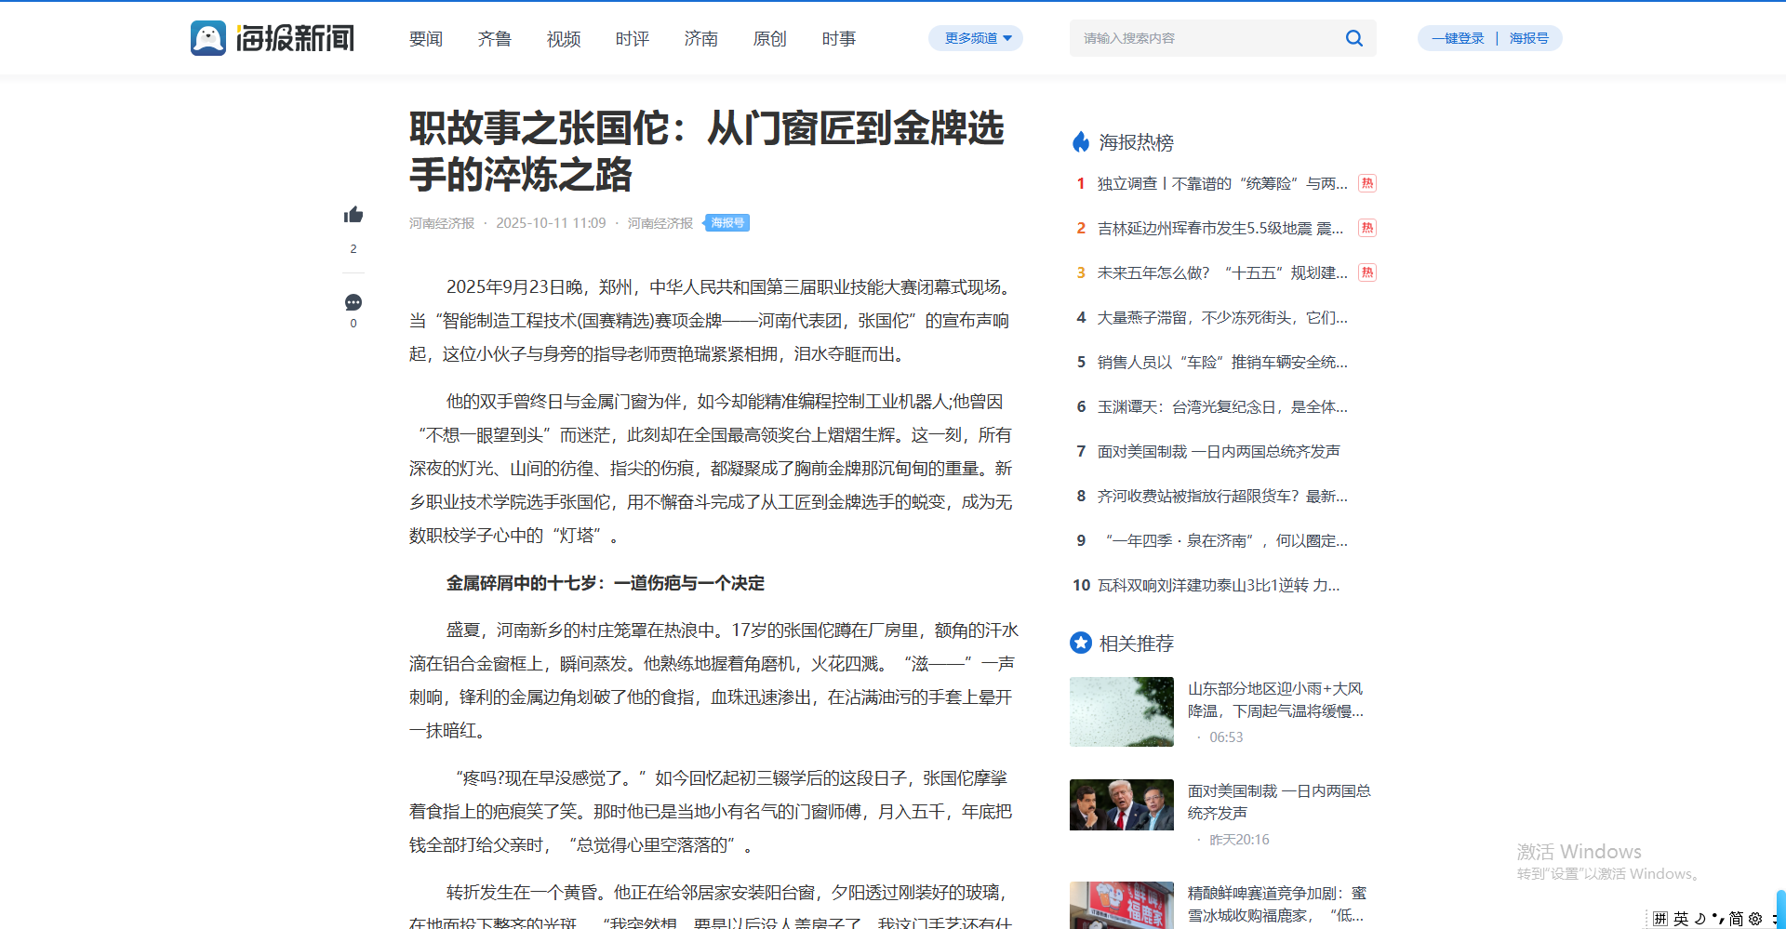Screen dimensions: 1786x929
Task: Click the 一键登录 login link
Action: point(1458,38)
